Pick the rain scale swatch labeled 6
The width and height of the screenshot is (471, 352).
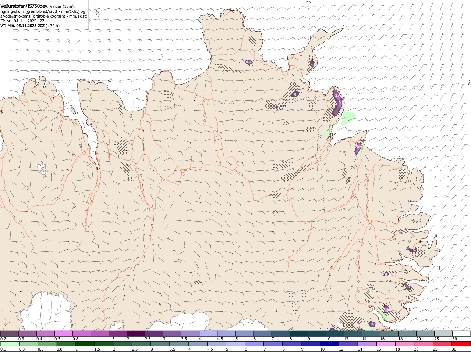coord(254,344)
